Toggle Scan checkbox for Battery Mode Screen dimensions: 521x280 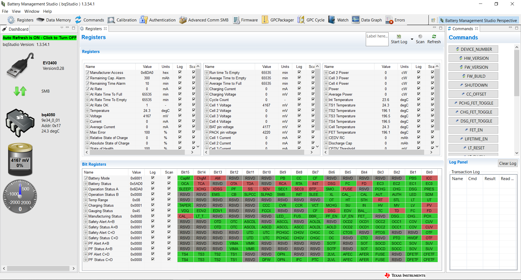[x=169, y=178]
